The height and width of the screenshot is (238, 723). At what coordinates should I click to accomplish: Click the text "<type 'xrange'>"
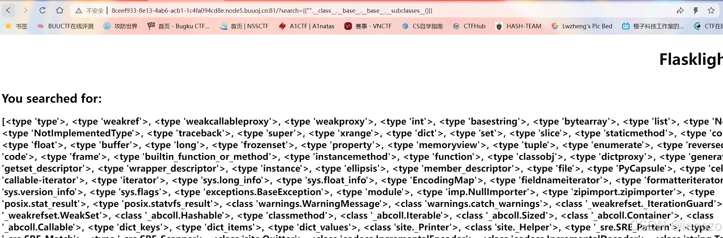click(344, 133)
